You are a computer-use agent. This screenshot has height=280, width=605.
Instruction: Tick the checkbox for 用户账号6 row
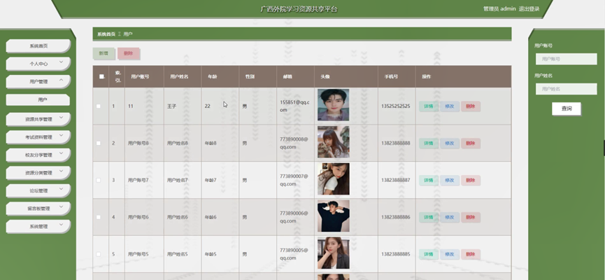click(x=99, y=217)
